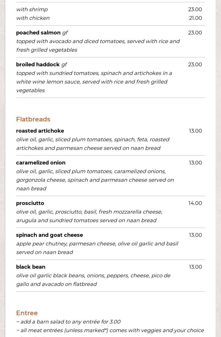Image resolution: width=221 pixels, height=337 pixels.
Task: Click the 'white wine lemon sauce' description line
Action: [92, 82]
